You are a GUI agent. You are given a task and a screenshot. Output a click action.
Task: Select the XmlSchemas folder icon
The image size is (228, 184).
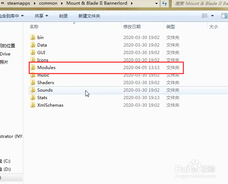[33, 105]
